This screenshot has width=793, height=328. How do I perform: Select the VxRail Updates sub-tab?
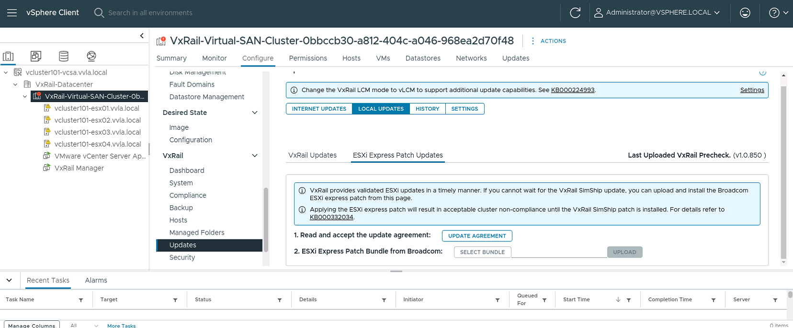tap(312, 155)
